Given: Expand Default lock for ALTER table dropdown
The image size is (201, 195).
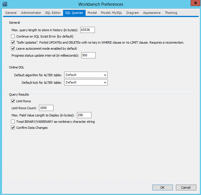Looking at the screenshot, I should coord(86,83).
